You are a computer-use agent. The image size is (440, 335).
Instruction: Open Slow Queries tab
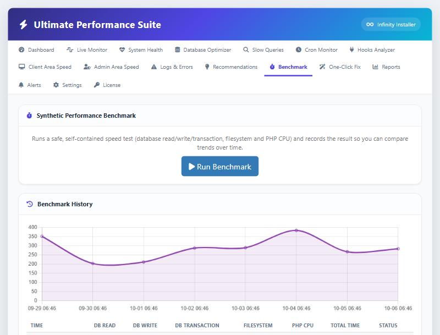pyautogui.click(x=263, y=50)
